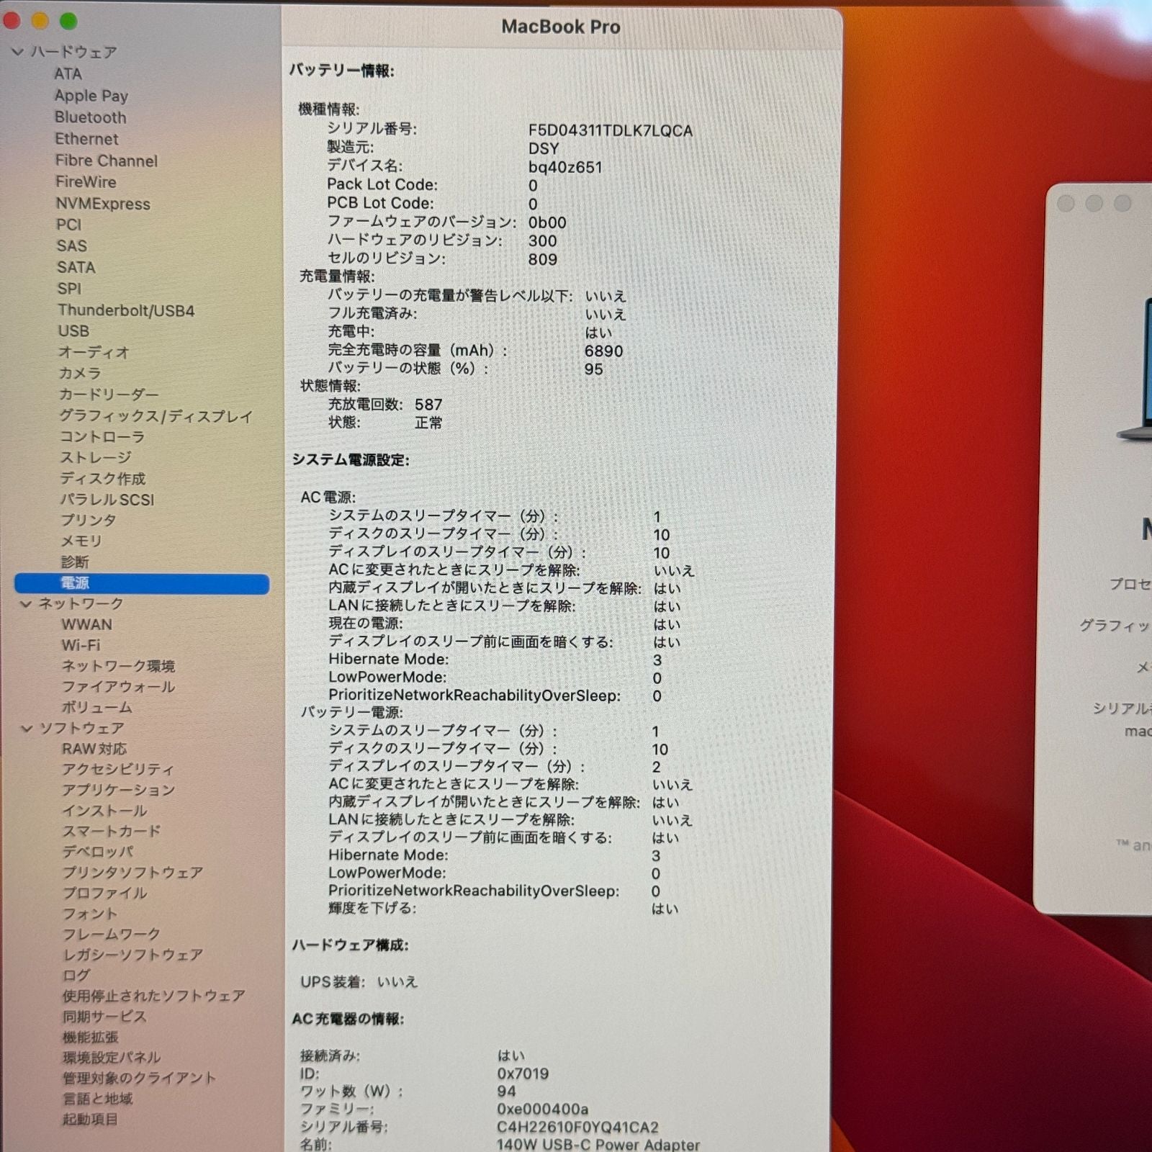Select 使用停止されたソフトウェア item

tap(154, 996)
